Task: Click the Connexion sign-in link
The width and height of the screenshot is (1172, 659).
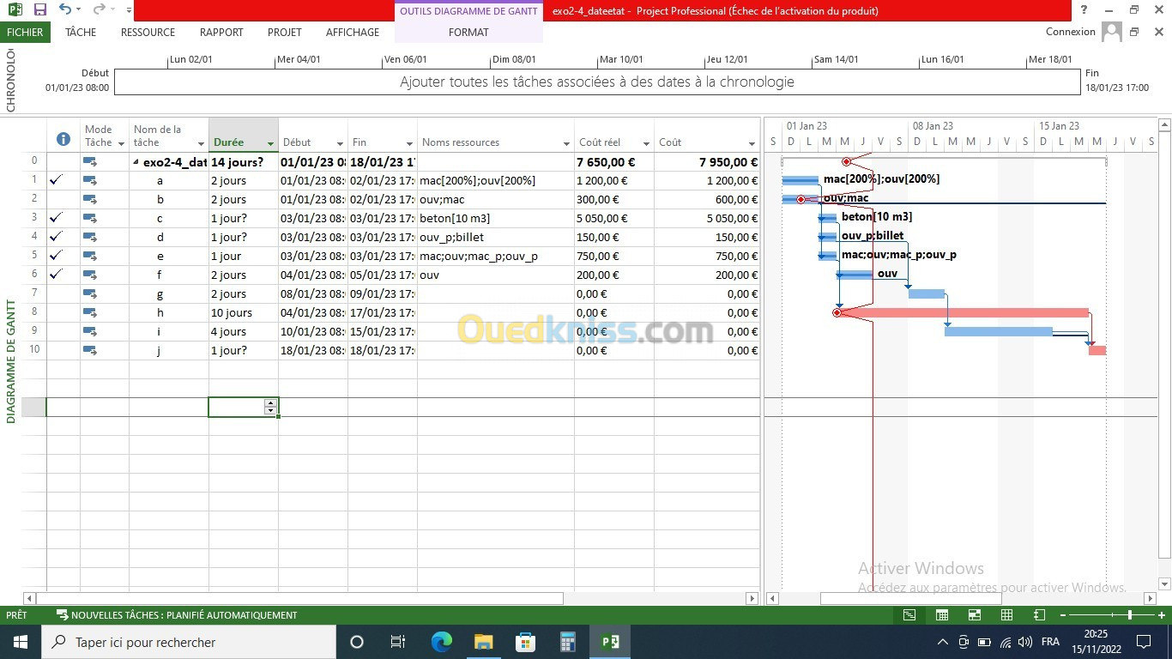Action: (1071, 32)
